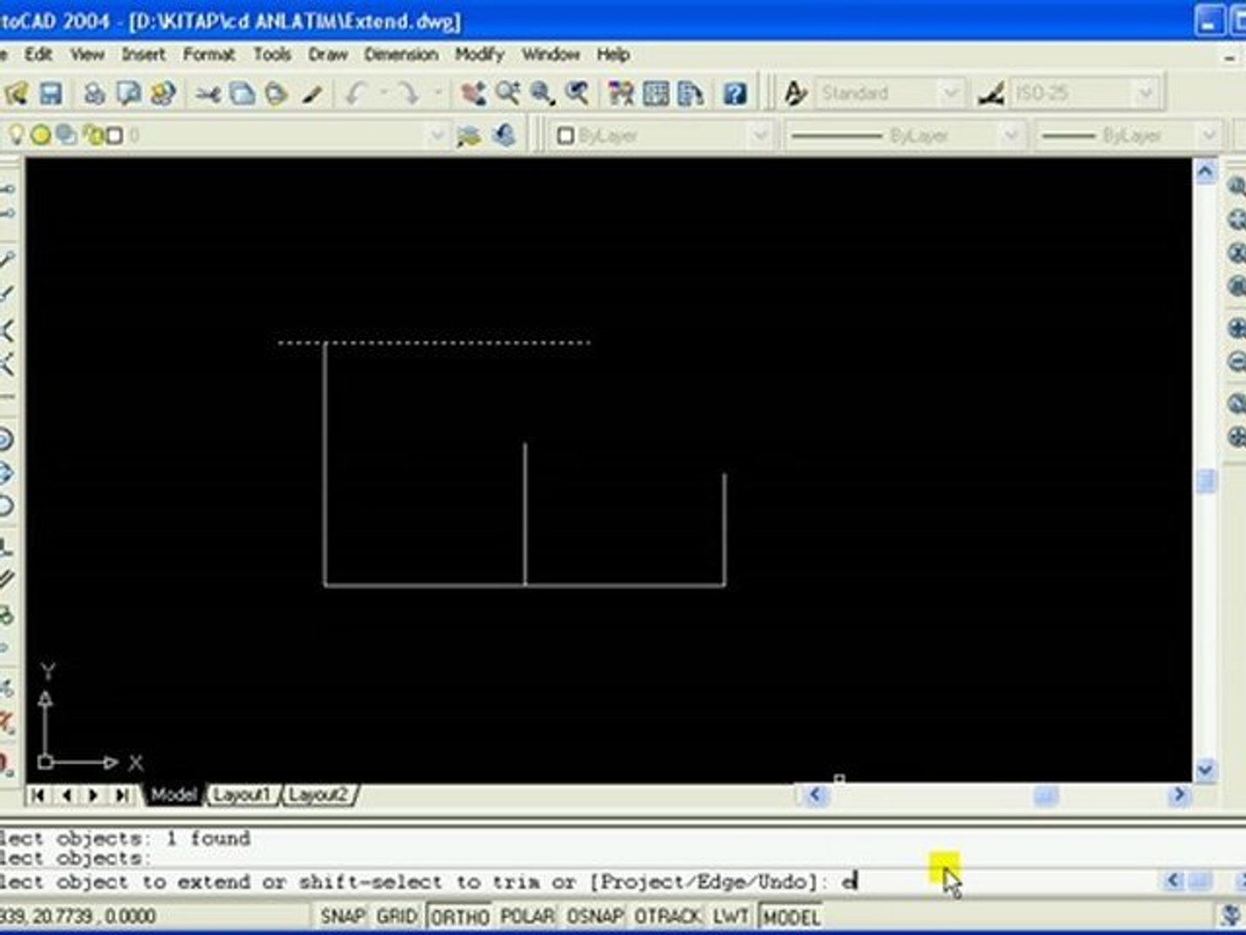Open the ByLayer linetype dropdown
Screen dimensions: 1246x935
click(1010, 136)
